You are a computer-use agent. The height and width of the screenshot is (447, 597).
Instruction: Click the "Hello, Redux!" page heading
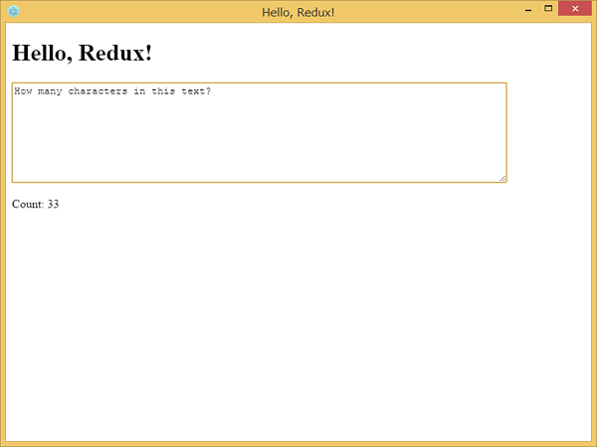click(x=83, y=53)
